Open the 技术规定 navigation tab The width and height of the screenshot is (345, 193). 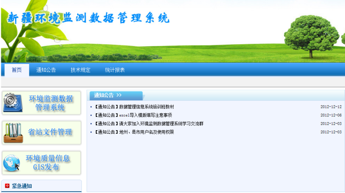(x=80, y=70)
